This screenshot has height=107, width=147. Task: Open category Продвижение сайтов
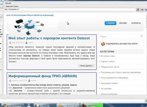click(110, 67)
